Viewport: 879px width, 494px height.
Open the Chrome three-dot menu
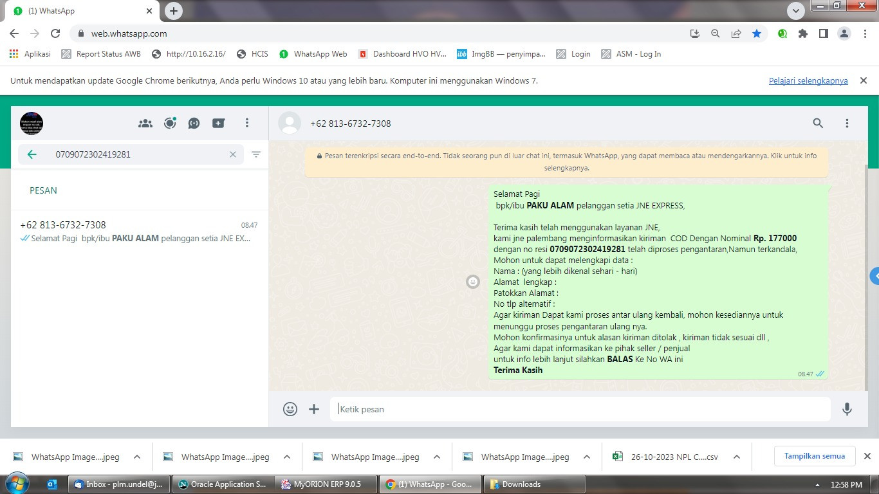(x=865, y=33)
